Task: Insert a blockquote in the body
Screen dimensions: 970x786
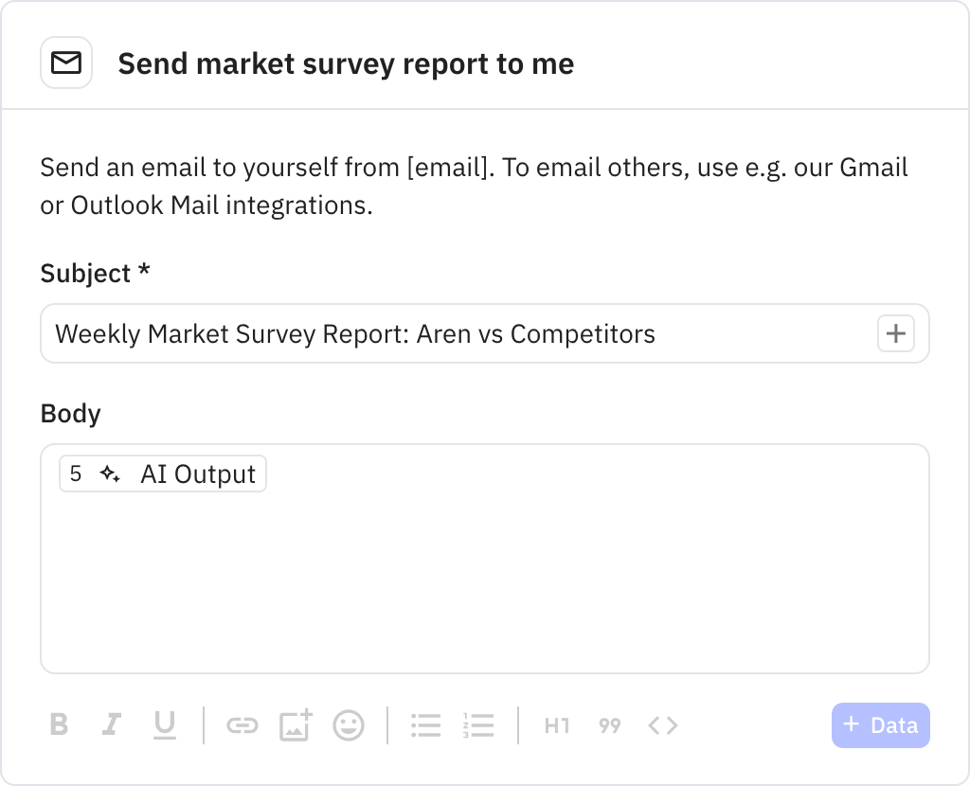Action: (609, 725)
